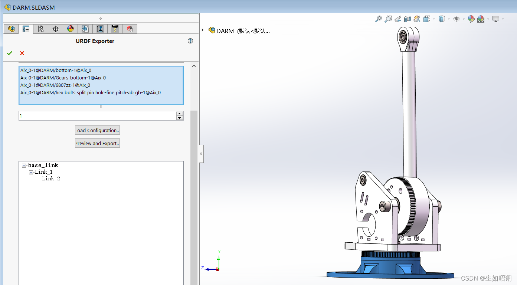Toggle Section View icon
Viewport: 517px width, 285px height.
(407, 19)
